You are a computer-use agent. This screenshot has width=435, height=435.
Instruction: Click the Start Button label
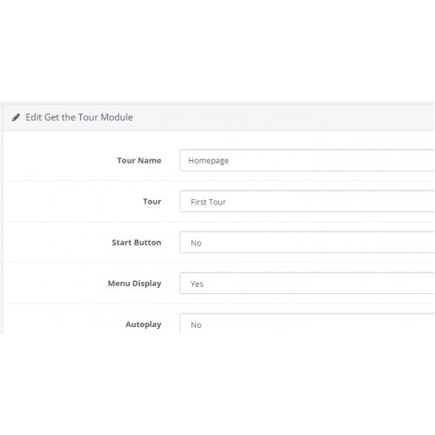pos(137,242)
